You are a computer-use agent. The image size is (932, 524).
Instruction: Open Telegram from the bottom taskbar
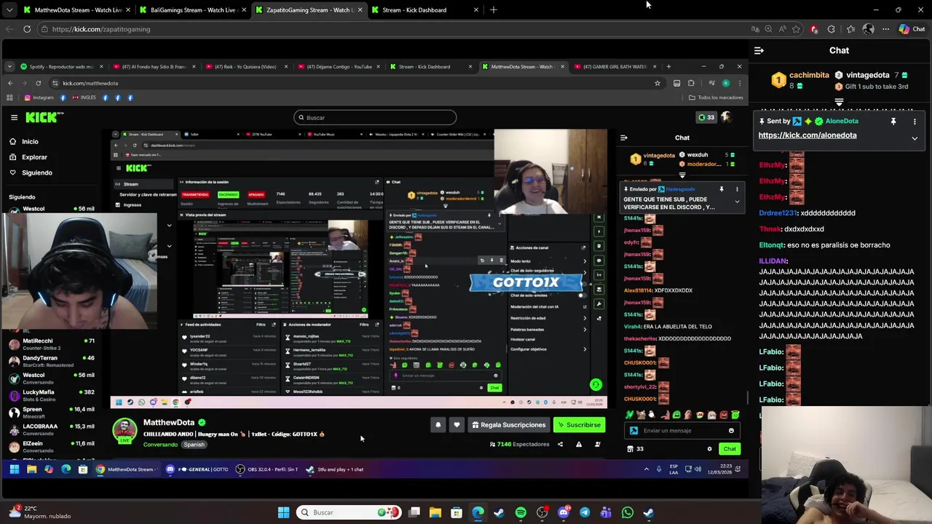click(x=585, y=512)
